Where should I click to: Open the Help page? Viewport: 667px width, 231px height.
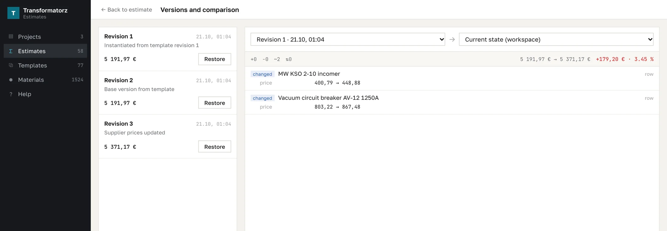[45, 94]
